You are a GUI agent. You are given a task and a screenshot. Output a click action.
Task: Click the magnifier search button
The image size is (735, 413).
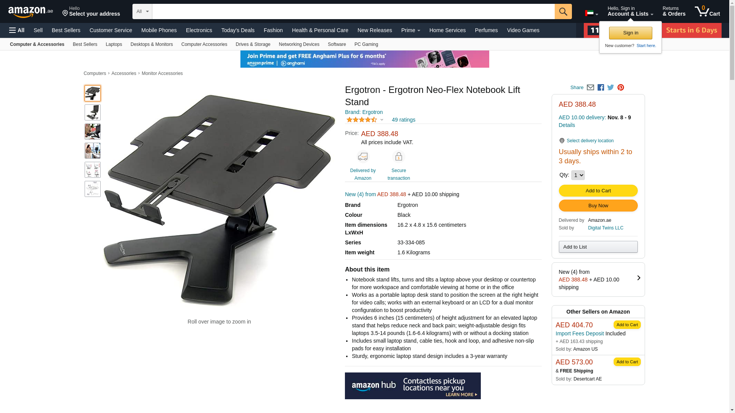[x=563, y=11]
